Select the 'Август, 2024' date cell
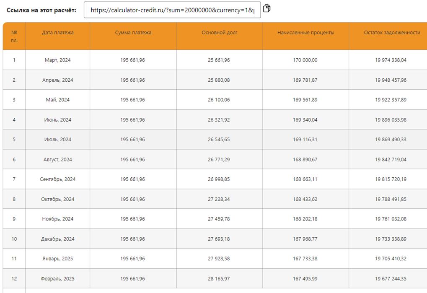 (57, 160)
